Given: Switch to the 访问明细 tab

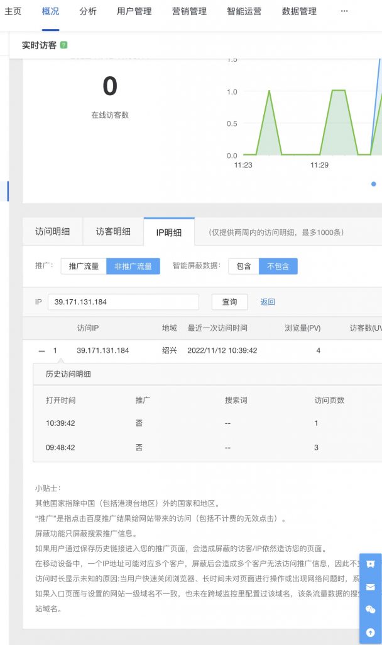Looking at the screenshot, I should coord(53,232).
